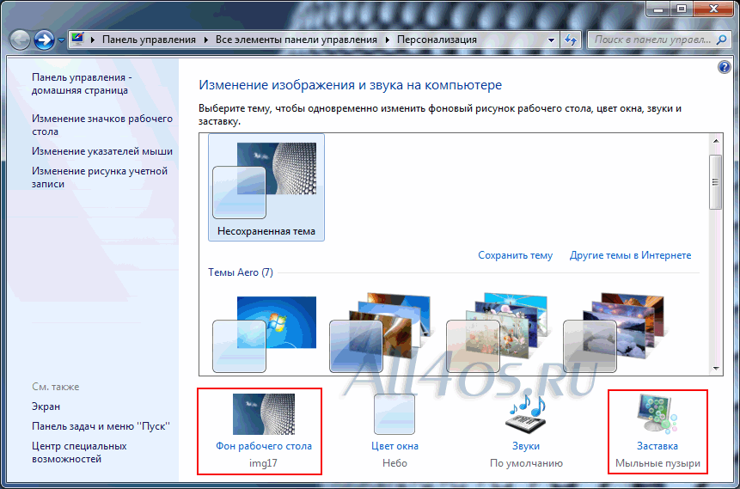
Task: Click the themes list scrollbar thumb
Action: 715,181
